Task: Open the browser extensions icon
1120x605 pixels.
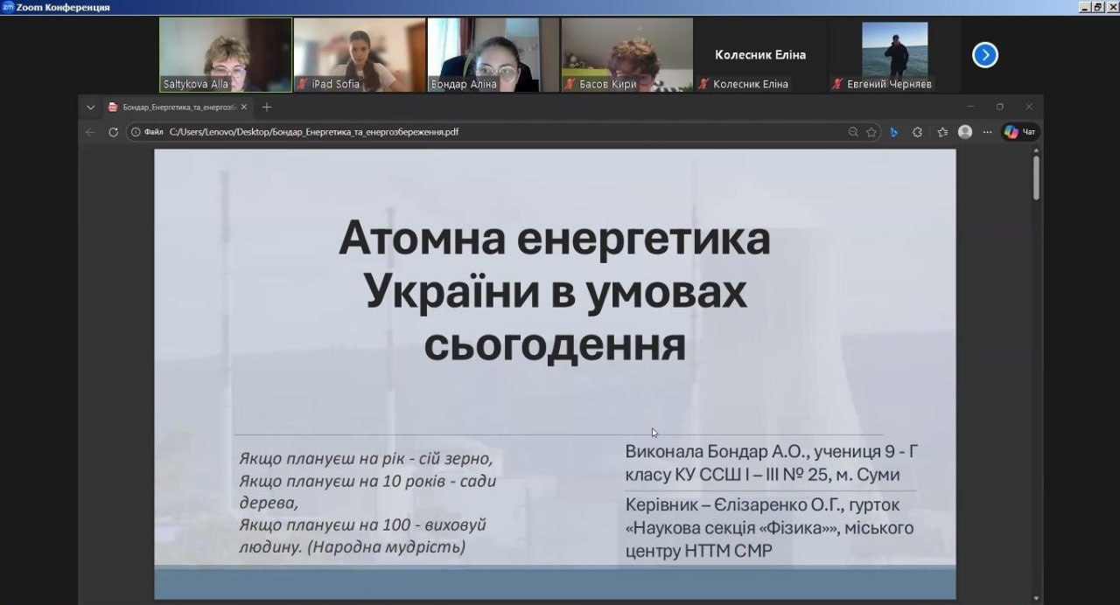Action: coord(917,132)
